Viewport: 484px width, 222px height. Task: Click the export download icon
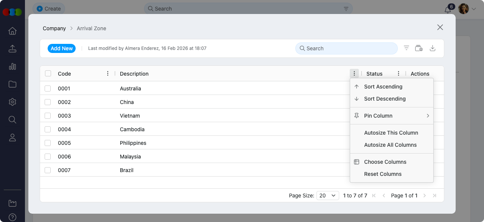coord(432,48)
